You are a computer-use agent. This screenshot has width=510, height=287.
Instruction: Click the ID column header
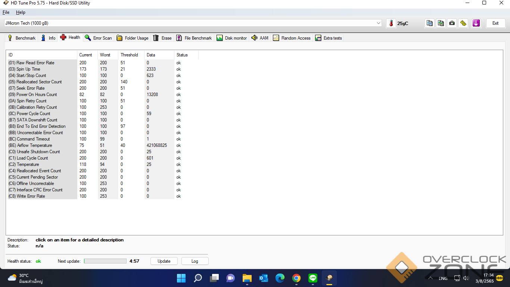(x=42, y=55)
